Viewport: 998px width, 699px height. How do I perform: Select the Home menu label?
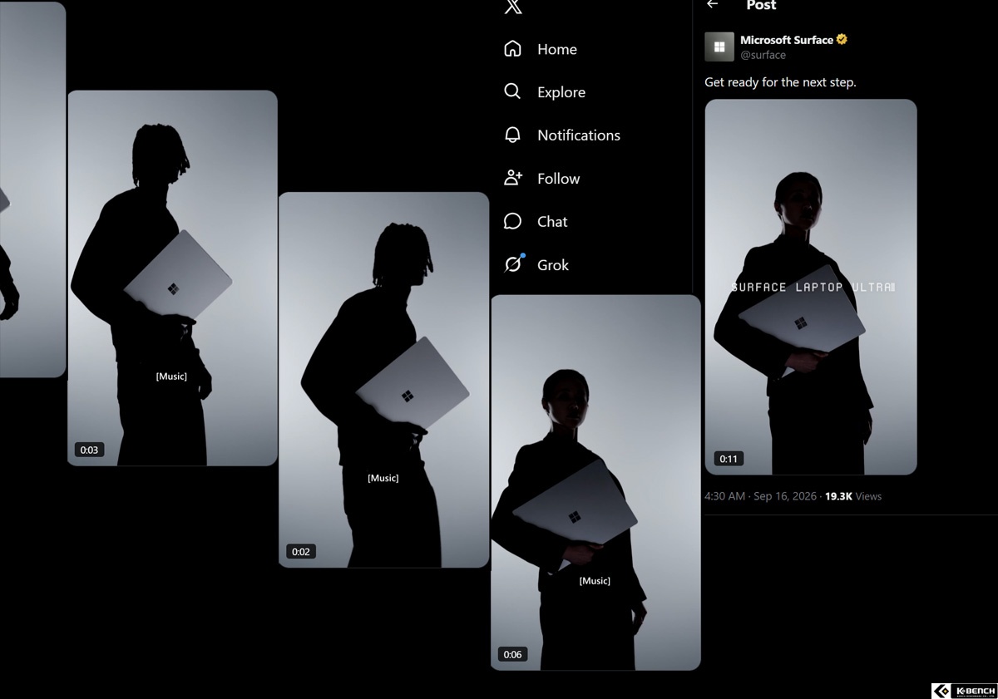[x=557, y=50]
